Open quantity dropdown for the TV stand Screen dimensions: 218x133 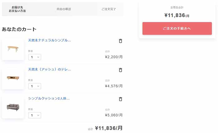35,86
